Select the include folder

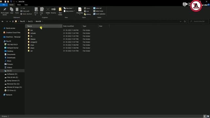(33, 33)
